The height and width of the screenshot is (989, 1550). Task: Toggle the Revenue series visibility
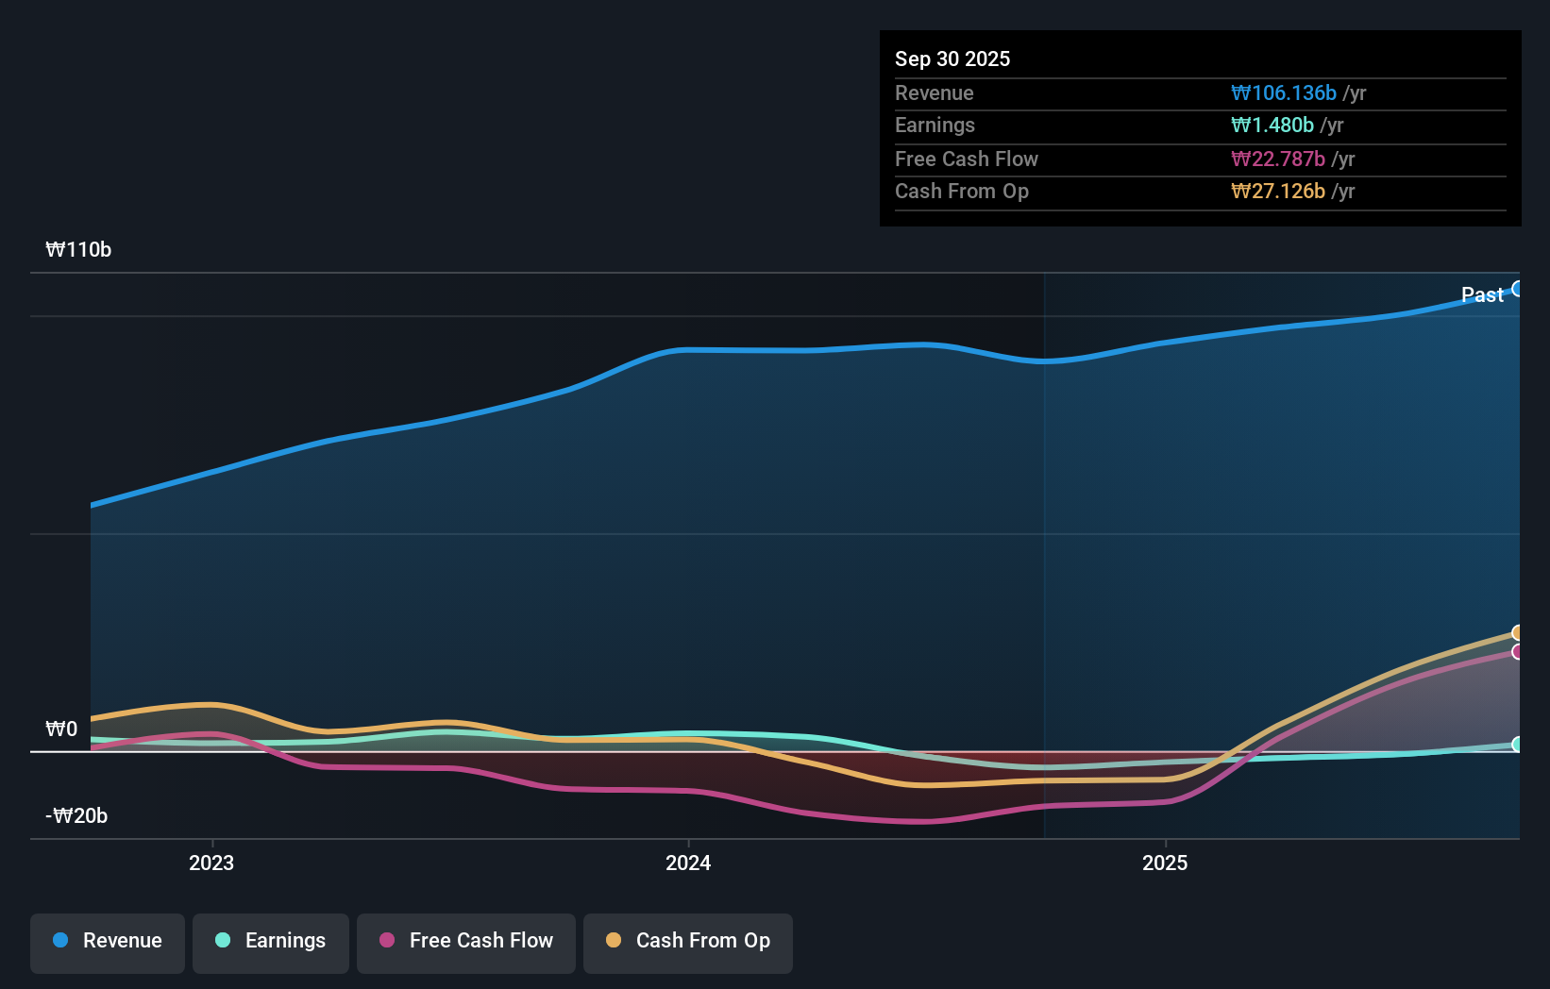(x=107, y=942)
